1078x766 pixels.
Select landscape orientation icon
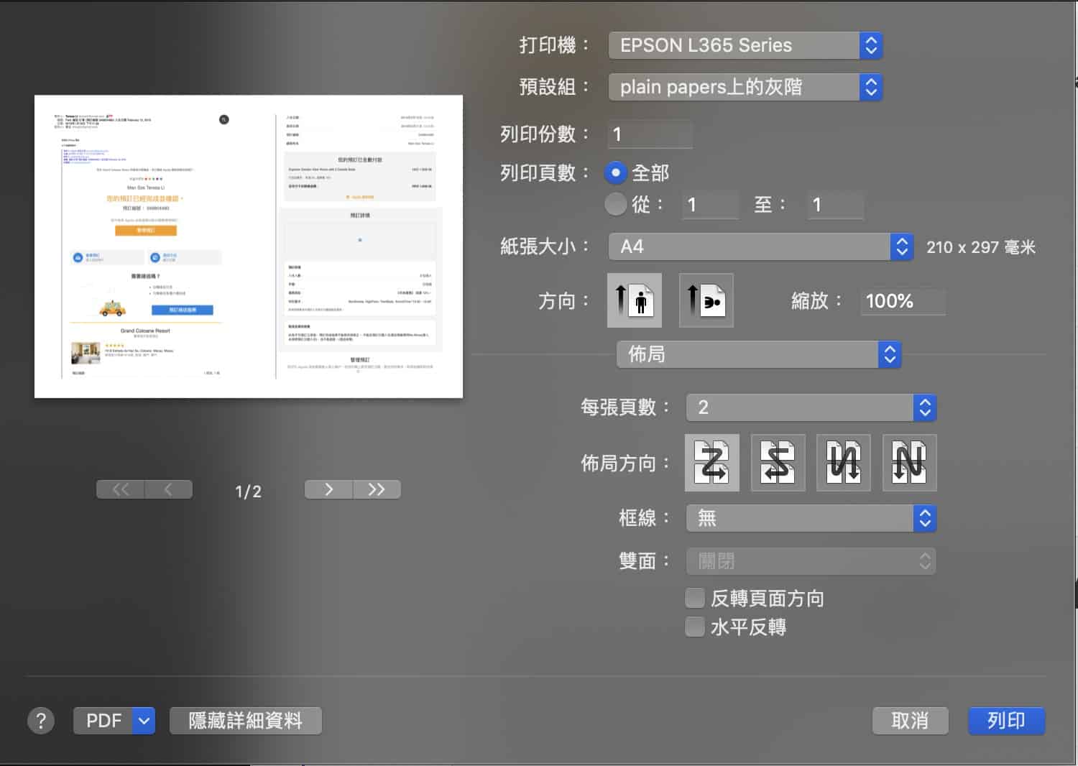tap(706, 300)
